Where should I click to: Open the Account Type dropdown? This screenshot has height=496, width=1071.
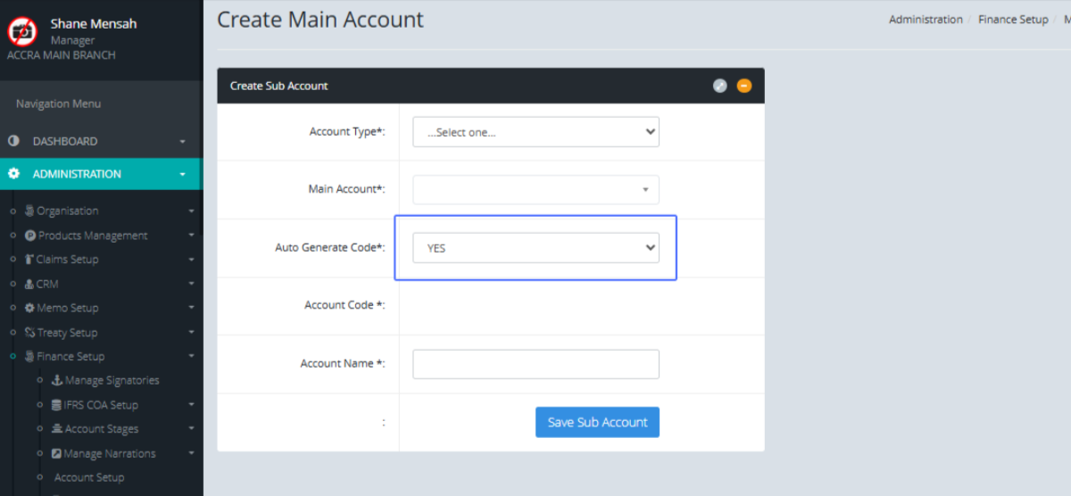pyautogui.click(x=535, y=132)
